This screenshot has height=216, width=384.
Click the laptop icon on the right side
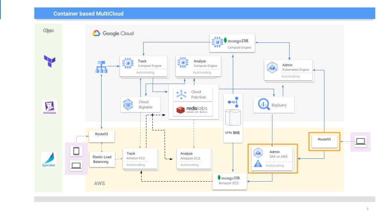point(360,141)
